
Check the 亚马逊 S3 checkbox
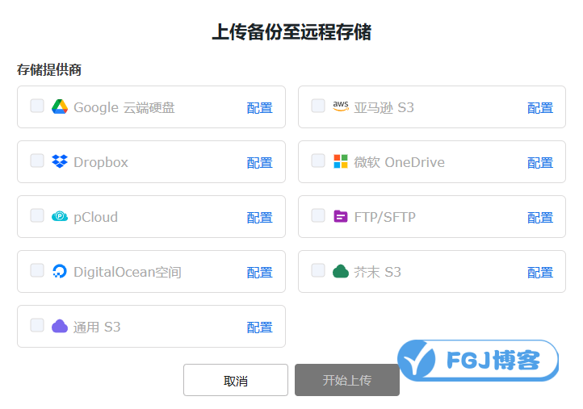coord(318,106)
